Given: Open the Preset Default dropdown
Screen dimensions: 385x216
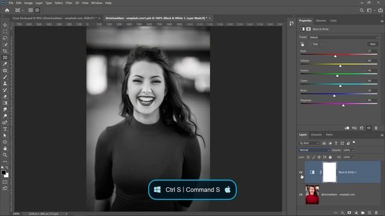Looking at the screenshot, I should pos(343,37).
